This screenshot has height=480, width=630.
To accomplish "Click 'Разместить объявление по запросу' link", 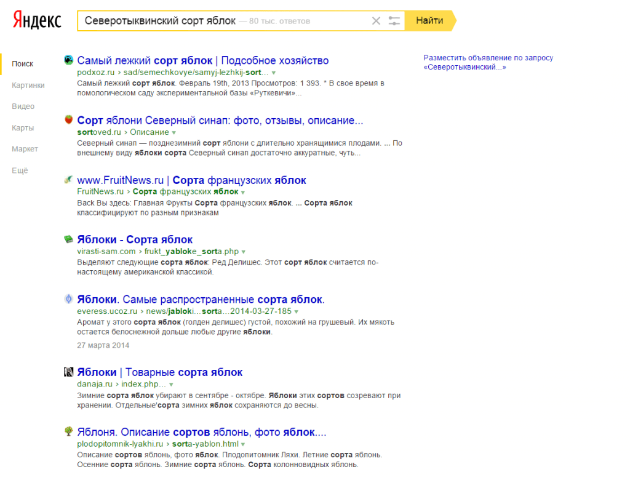I will pyautogui.click(x=488, y=62).
